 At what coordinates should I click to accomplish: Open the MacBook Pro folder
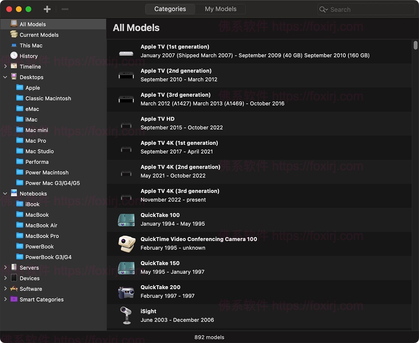(x=42, y=236)
